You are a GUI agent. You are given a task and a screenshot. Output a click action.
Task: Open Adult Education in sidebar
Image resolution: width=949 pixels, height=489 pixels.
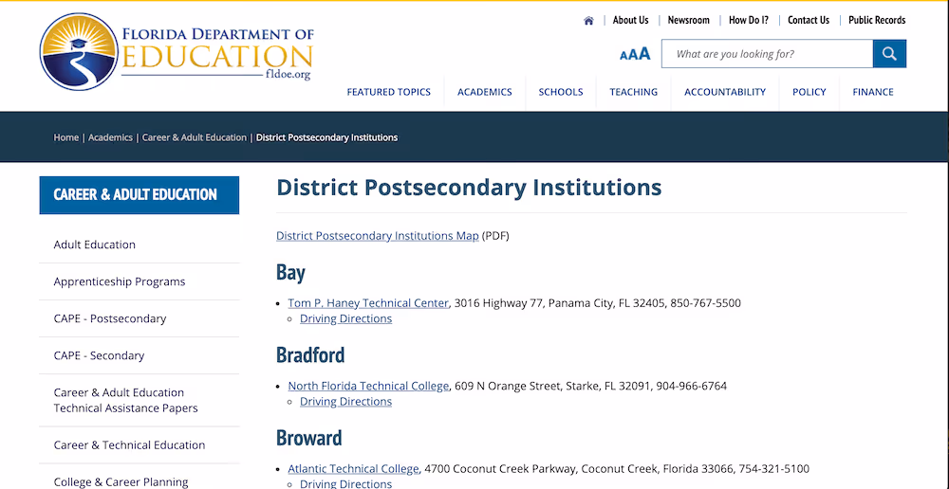94,244
